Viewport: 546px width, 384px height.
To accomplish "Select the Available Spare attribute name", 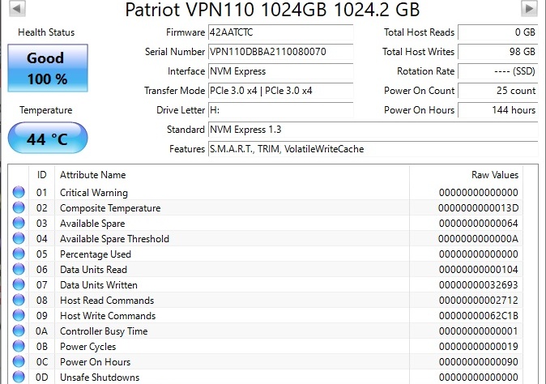I will pos(92,223).
